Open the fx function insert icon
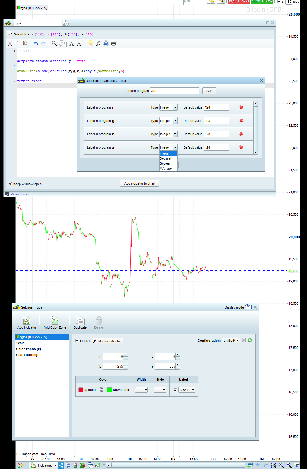Image resolution: width=307 pixels, height=469 pixels. 98,43
